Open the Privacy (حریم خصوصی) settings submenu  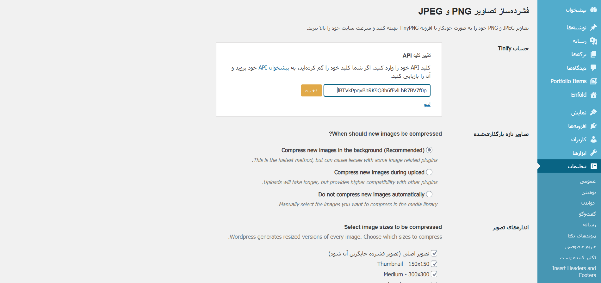coord(580,247)
